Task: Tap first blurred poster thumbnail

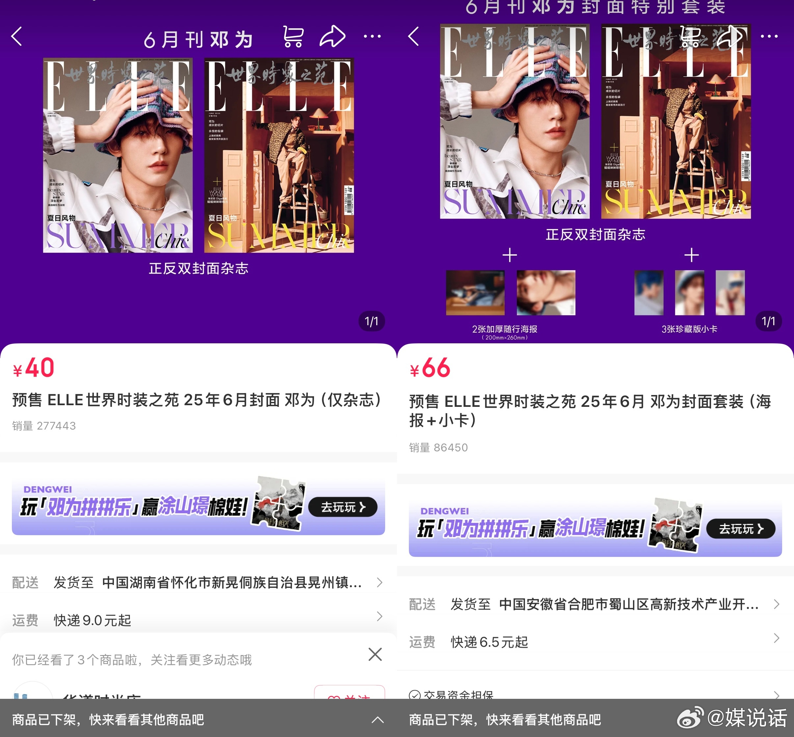Action: [x=475, y=293]
